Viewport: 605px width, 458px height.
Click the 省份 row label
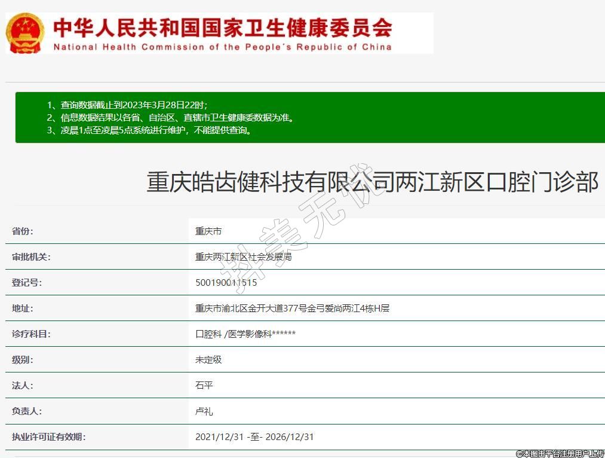coord(23,231)
